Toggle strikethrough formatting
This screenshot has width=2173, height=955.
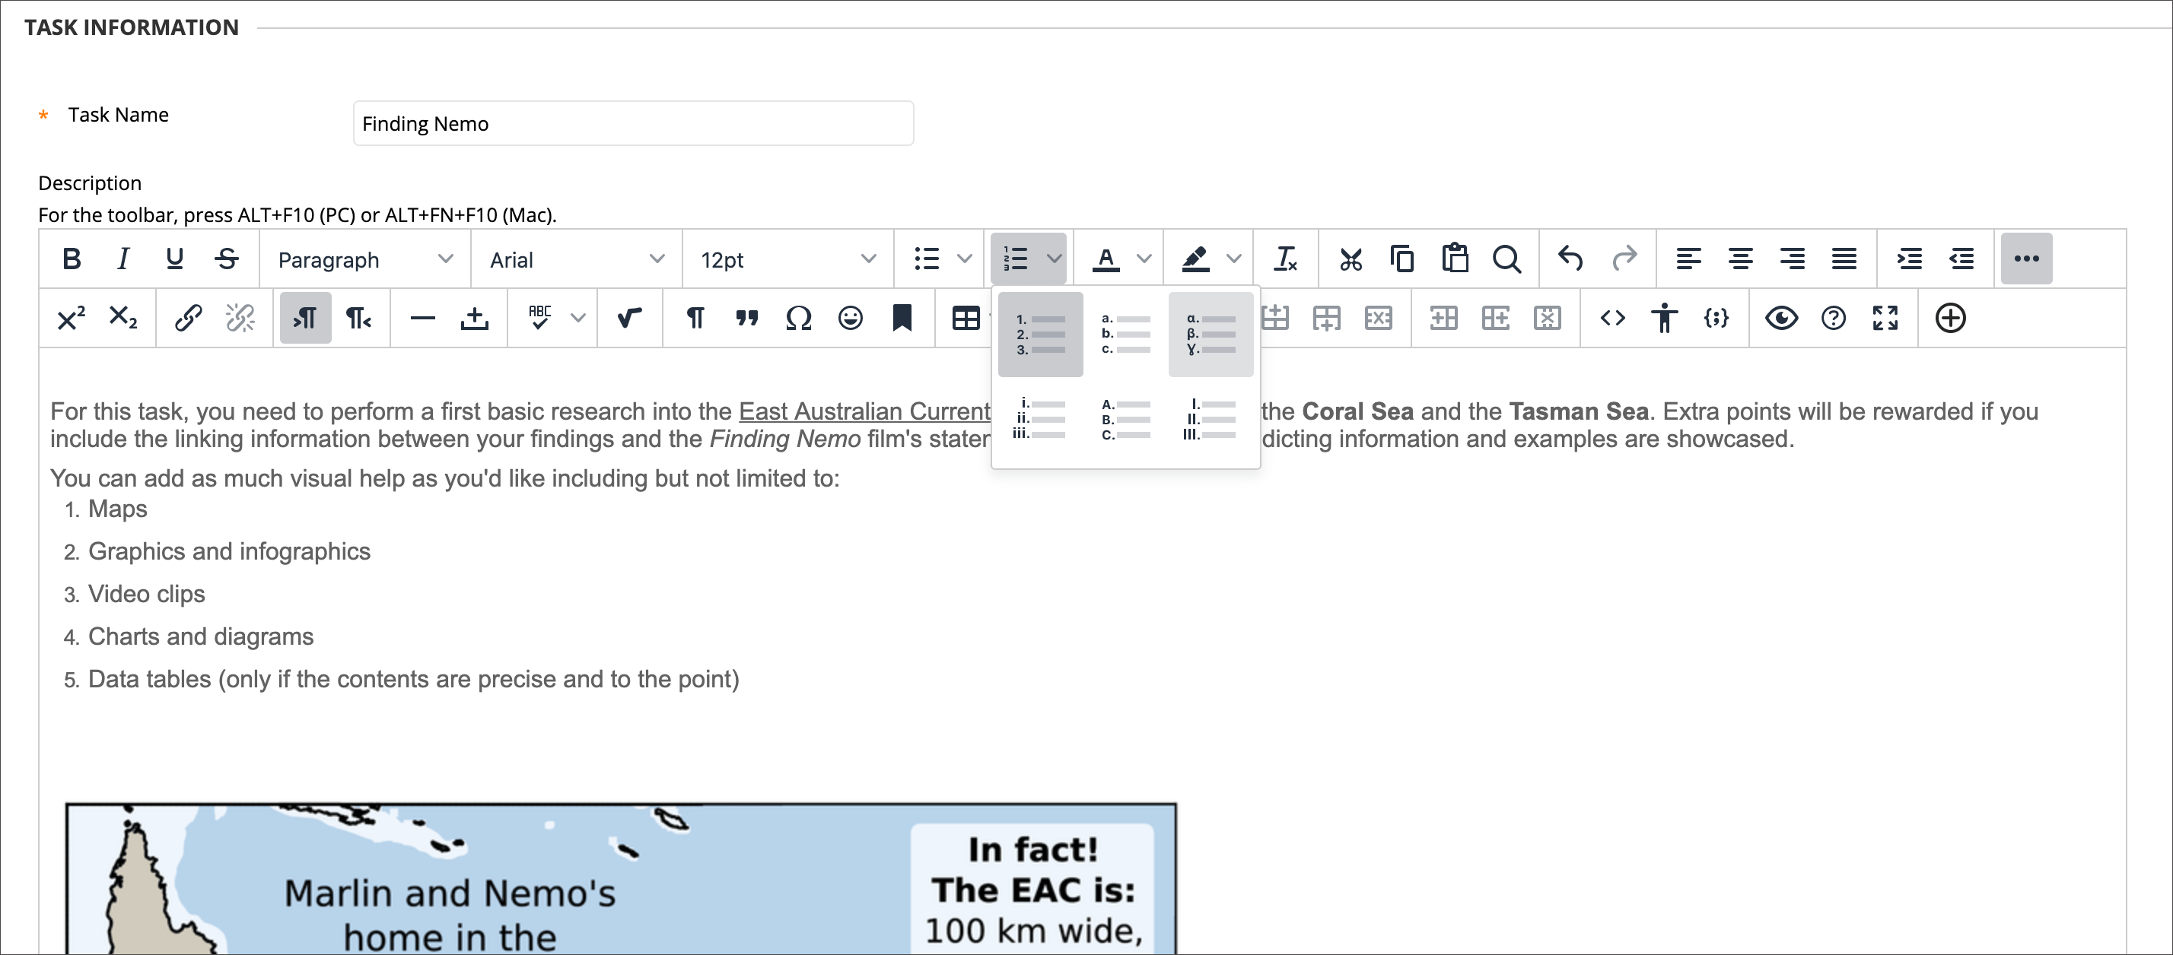pos(227,259)
